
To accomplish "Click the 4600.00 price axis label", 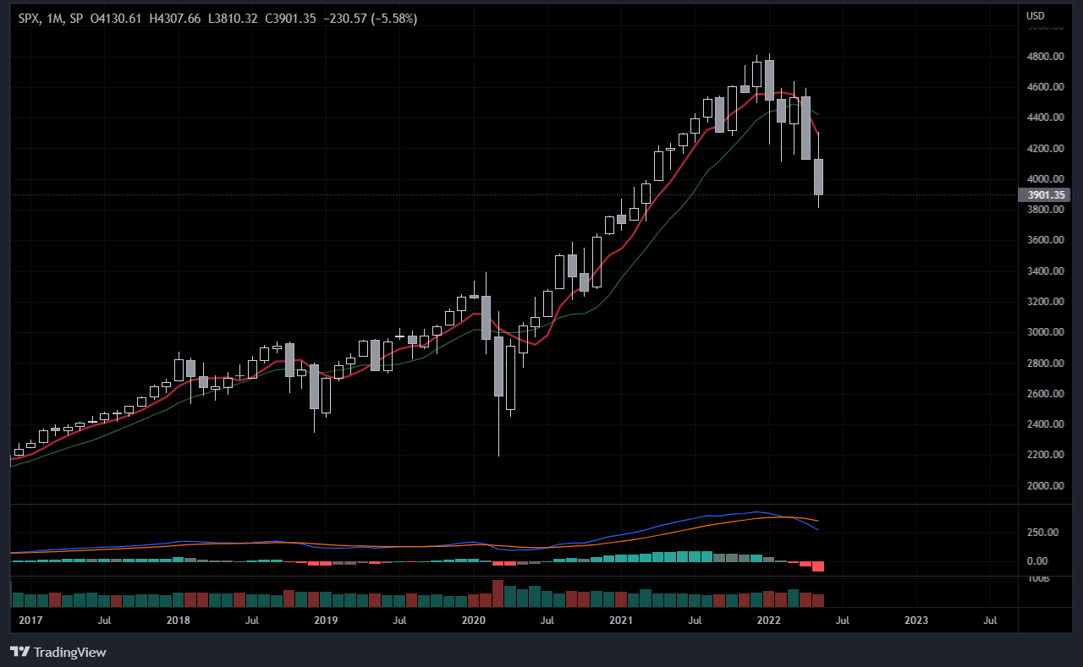I will (x=1046, y=87).
